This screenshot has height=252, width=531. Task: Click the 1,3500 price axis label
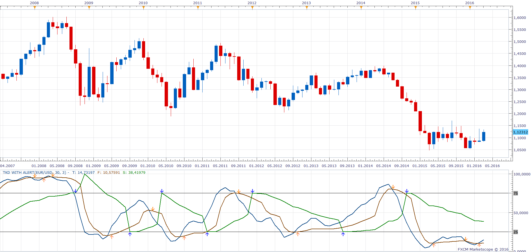520,78
